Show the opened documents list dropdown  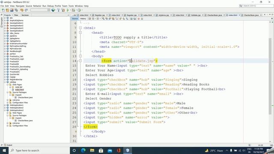tap(270, 15)
